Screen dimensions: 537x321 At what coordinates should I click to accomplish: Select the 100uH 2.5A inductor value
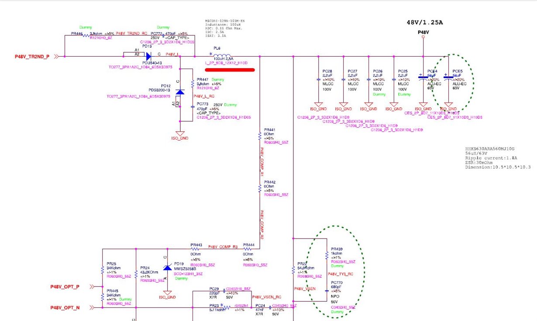click(224, 58)
